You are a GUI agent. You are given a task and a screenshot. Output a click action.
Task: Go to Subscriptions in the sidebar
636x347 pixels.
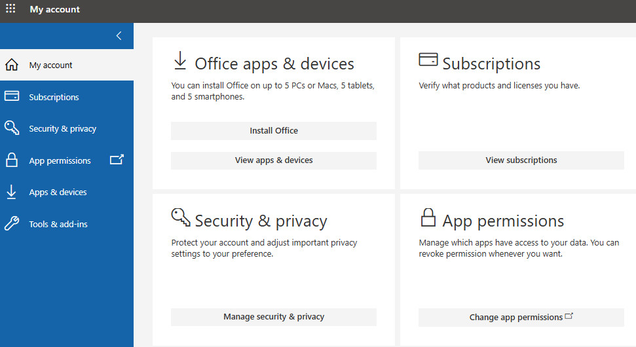67,96
